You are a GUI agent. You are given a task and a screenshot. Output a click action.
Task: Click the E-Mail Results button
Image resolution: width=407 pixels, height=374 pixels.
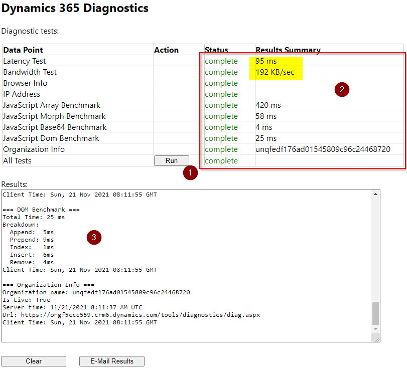[111, 361]
